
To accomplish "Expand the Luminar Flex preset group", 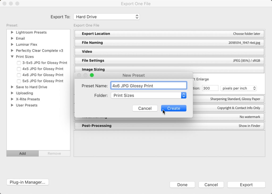I will 12,45.
